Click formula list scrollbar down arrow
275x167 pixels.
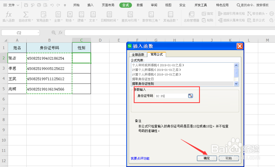click(x=236, y=84)
